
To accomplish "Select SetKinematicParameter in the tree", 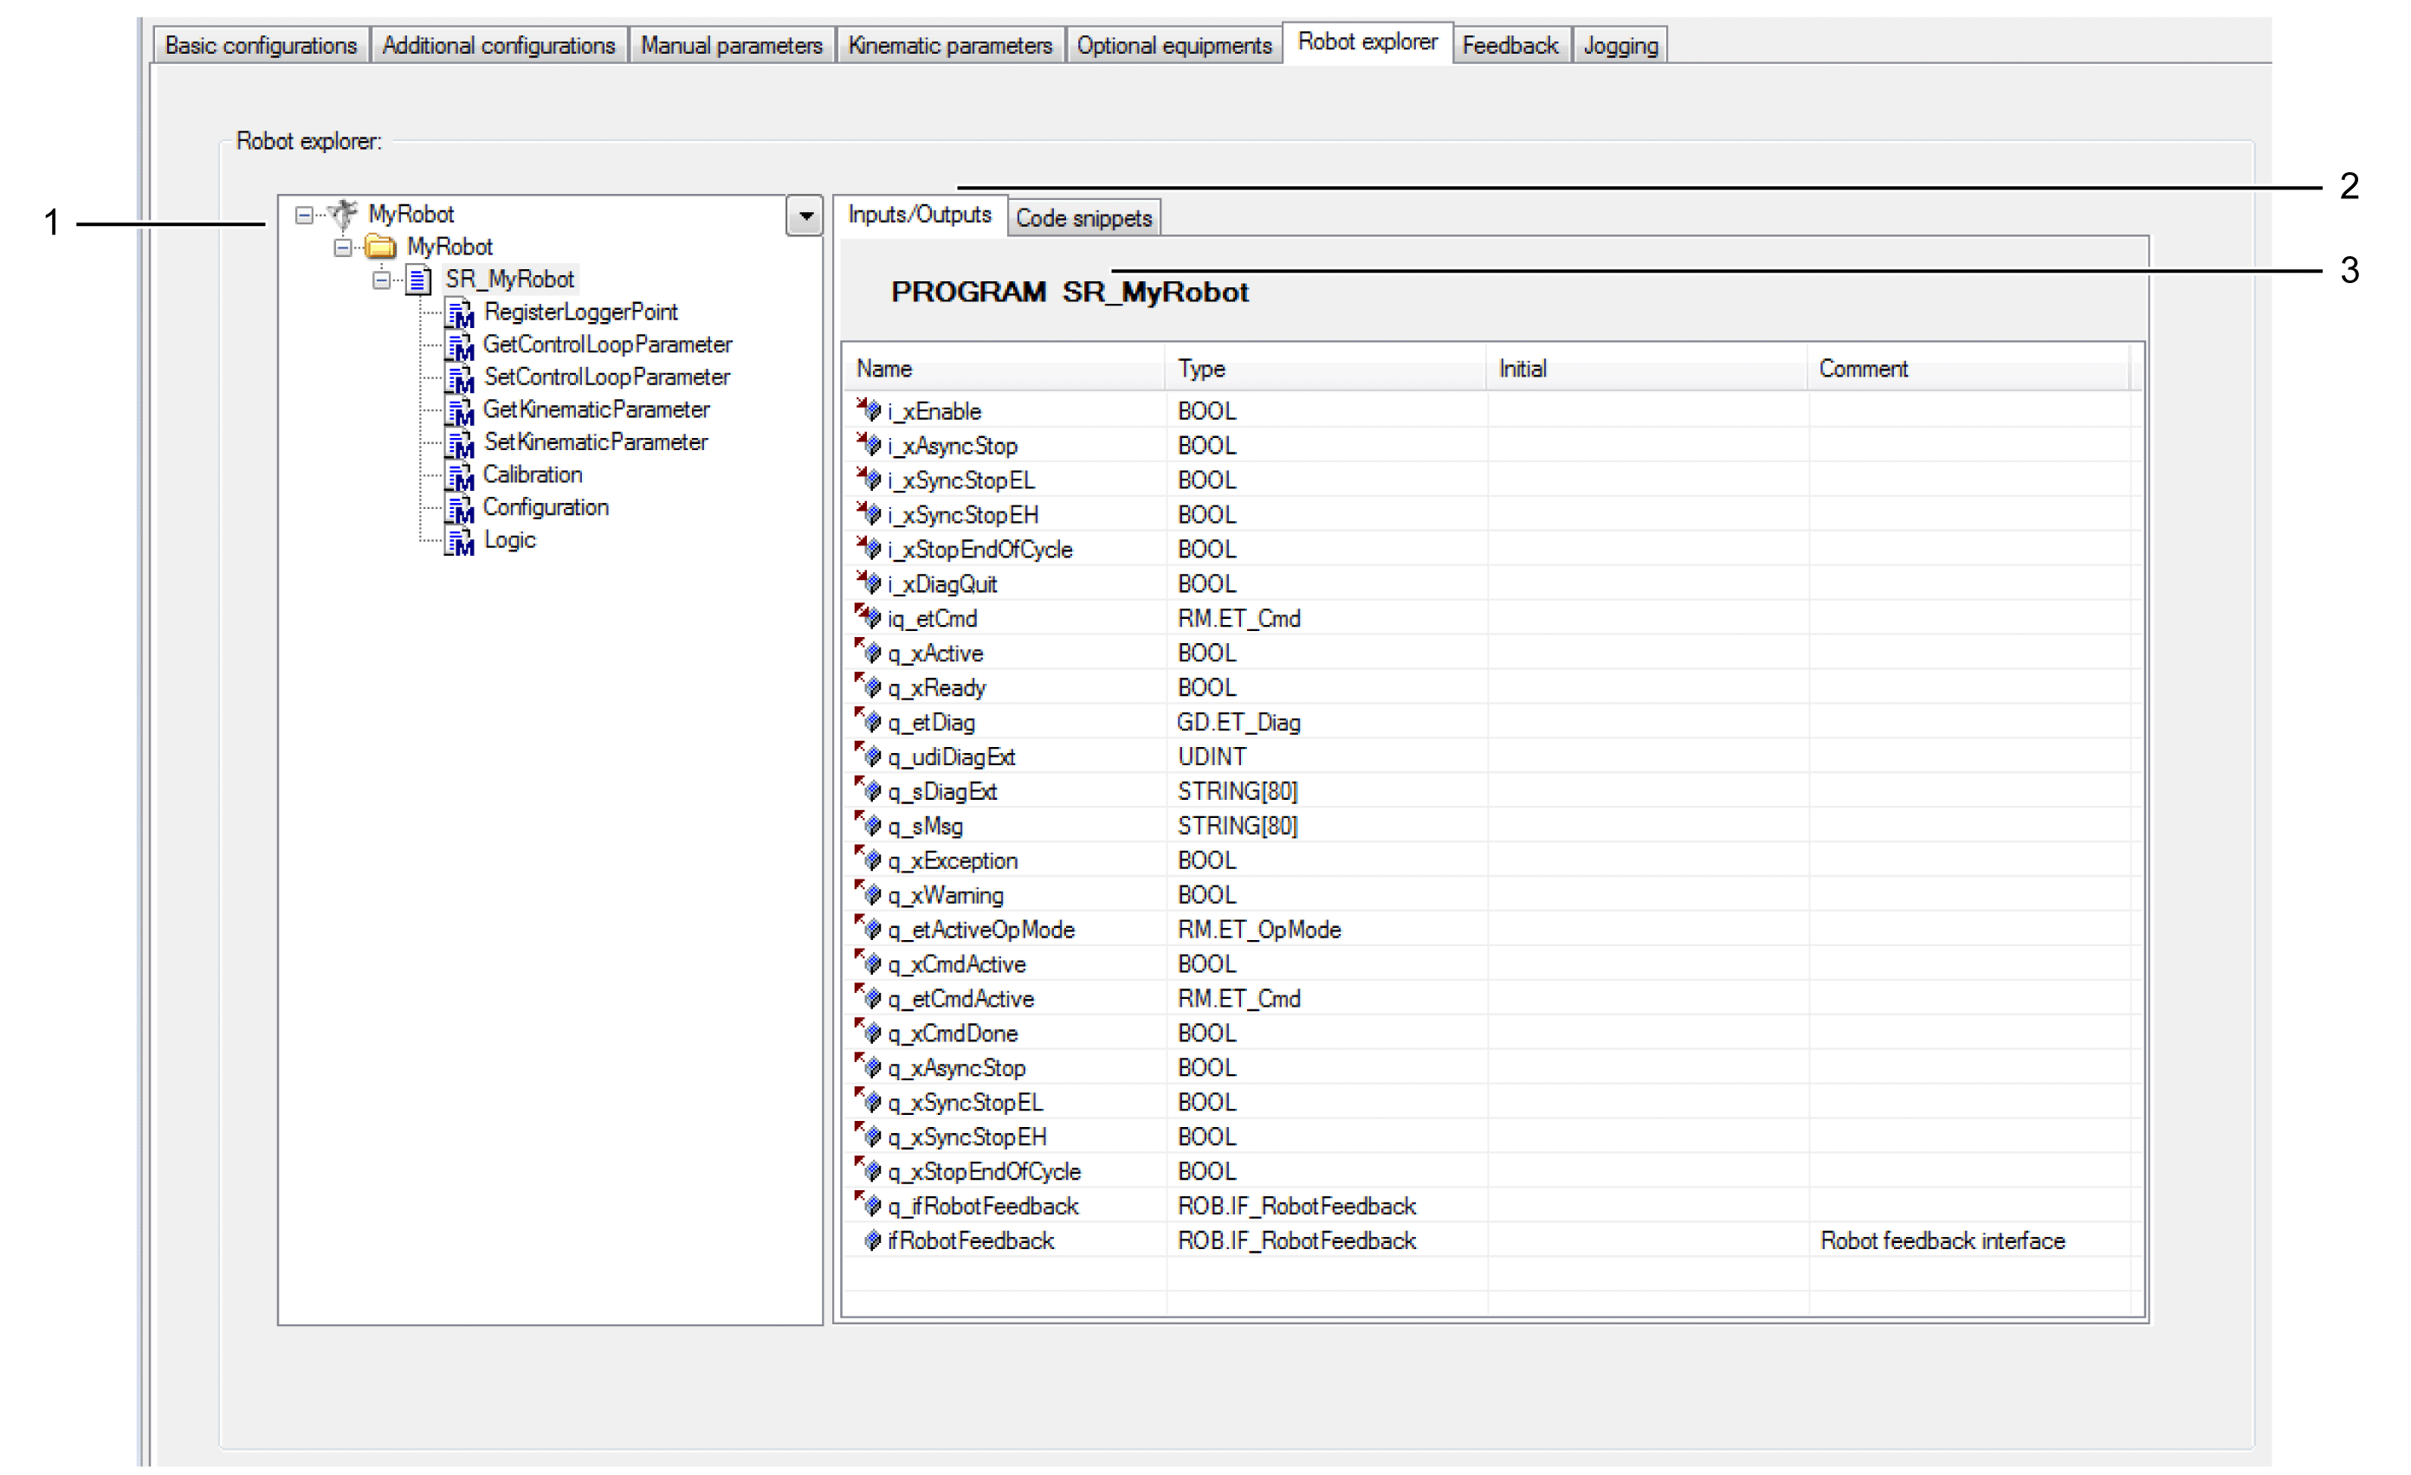I will point(596,442).
